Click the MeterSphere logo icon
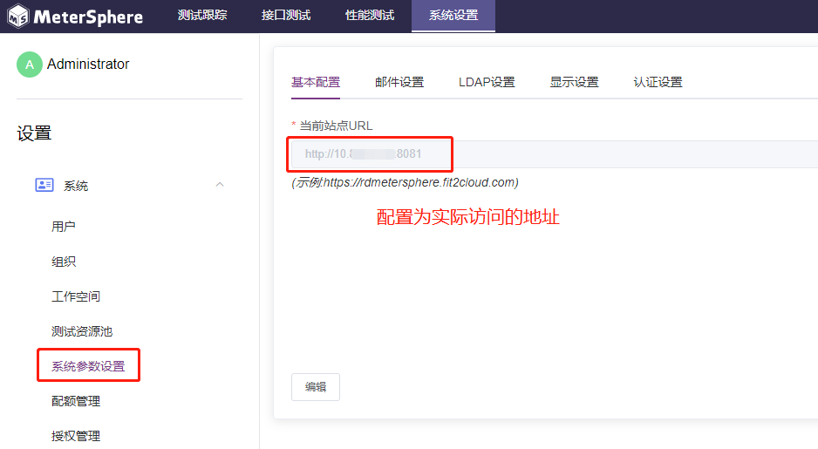 [x=18, y=17]
